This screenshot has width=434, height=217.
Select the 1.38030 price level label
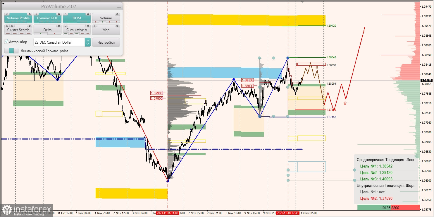[x=248, y=86]
